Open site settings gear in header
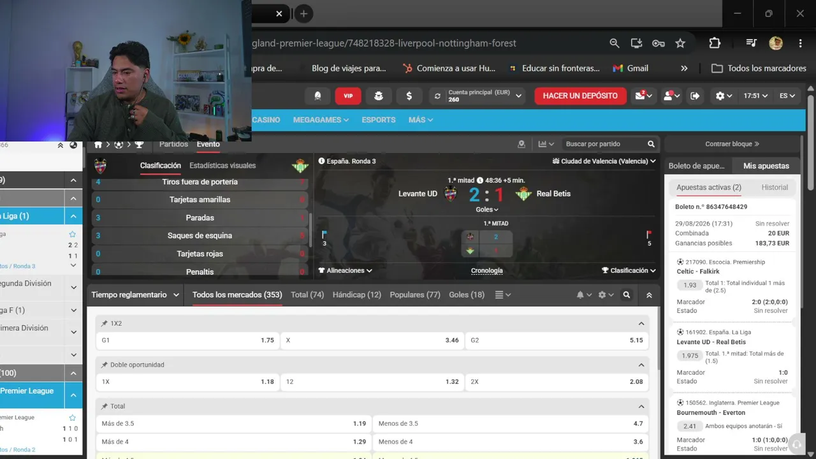 pos(724,96)
